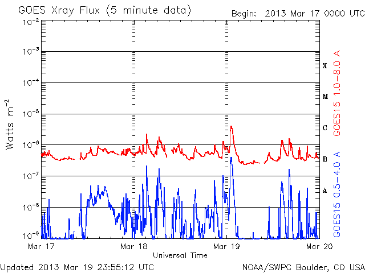Click the "Begin: 2013 Mar 17 0000 UTC" text
Viewport: 365px width, 273px height.
(297, 14)
